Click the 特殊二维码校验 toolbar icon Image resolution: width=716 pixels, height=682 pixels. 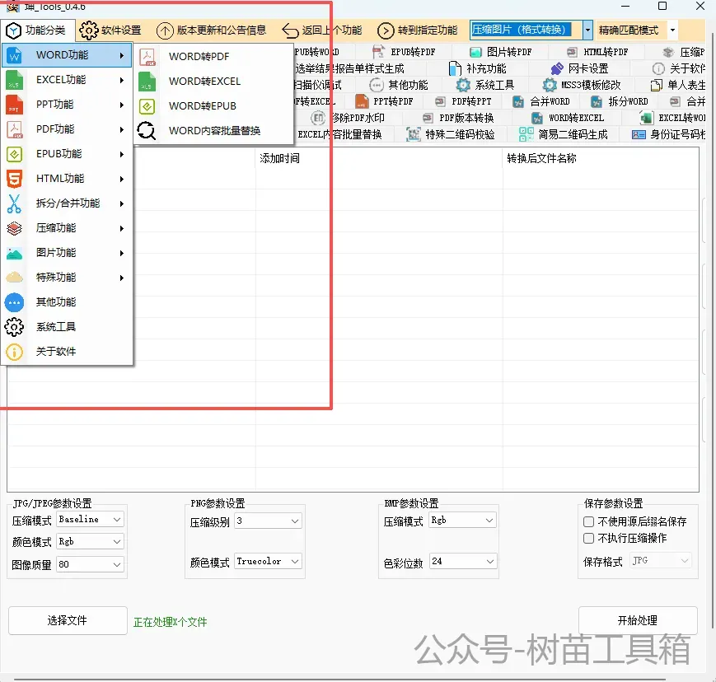point(414,134)
